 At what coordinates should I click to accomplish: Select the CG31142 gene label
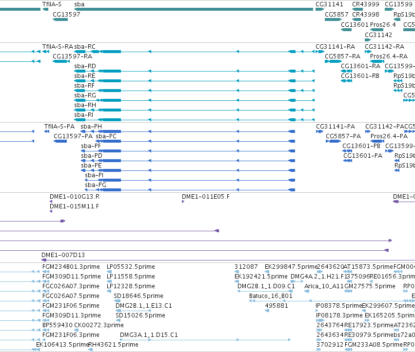pyautogui.click(x=378, y=35)
